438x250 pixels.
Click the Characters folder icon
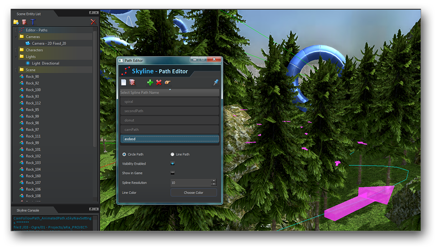[x=22, y=50]
